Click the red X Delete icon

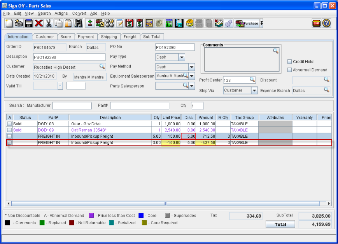pos(39,23)
